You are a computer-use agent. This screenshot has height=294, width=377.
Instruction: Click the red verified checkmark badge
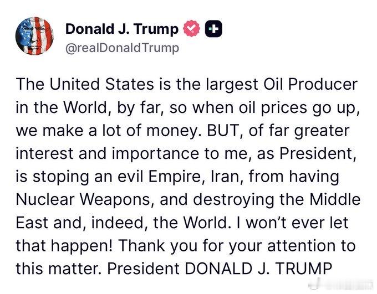(x=192, y=29)
